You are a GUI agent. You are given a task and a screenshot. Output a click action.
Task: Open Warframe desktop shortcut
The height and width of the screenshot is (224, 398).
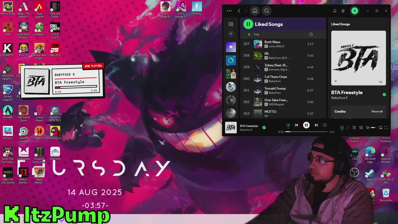(55, 154)
